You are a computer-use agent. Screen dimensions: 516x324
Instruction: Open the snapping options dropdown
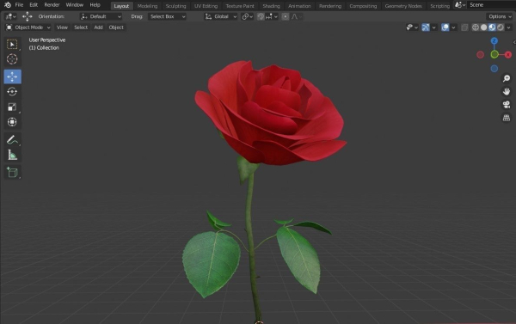[272, 16]
